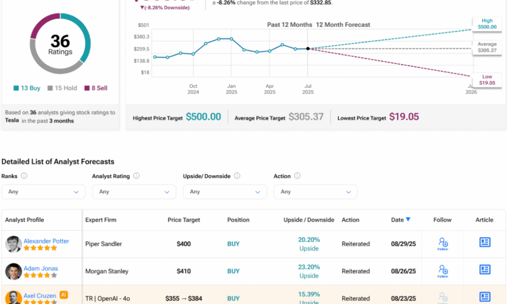Click the Average $305.37 forecast label

click(487, 47)
